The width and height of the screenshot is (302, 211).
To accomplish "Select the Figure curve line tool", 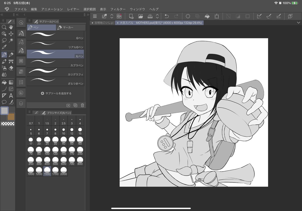I will pos(4,89).
